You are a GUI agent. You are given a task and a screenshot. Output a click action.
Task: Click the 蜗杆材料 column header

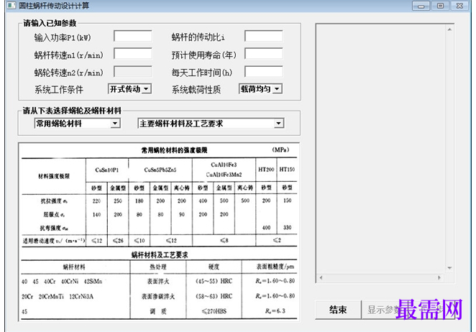[74, 267]
